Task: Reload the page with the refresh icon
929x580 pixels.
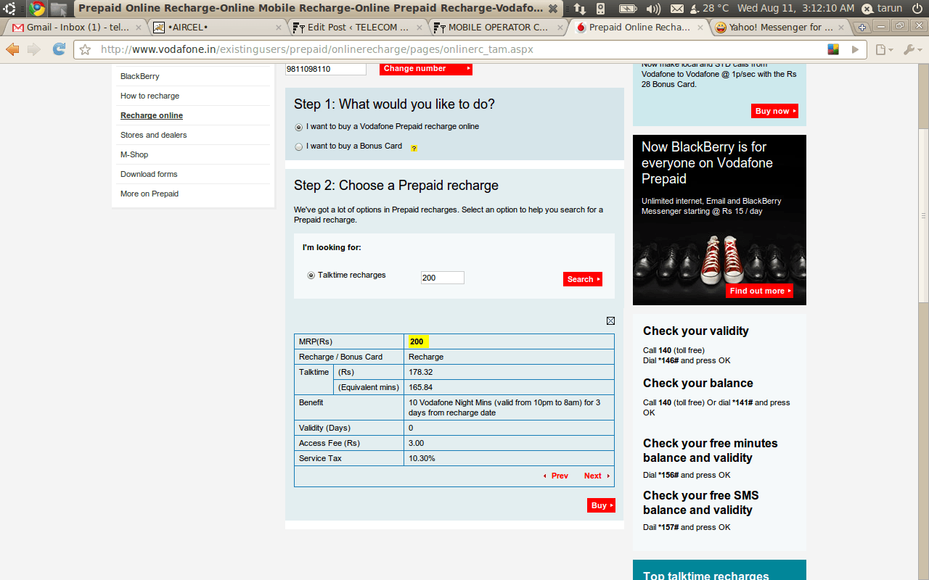Action: point(59,50)
